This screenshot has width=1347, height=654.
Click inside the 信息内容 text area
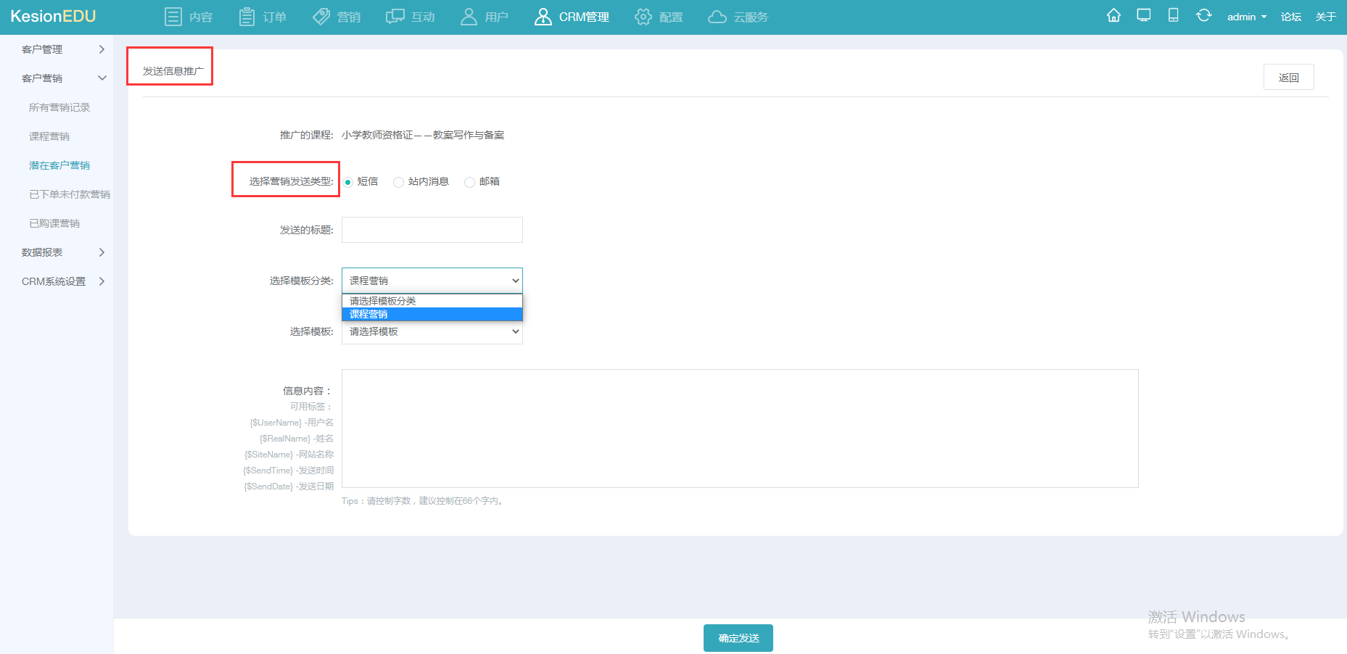coord(740,429)
